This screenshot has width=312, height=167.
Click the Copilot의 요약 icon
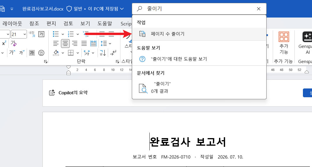[52, 93]
